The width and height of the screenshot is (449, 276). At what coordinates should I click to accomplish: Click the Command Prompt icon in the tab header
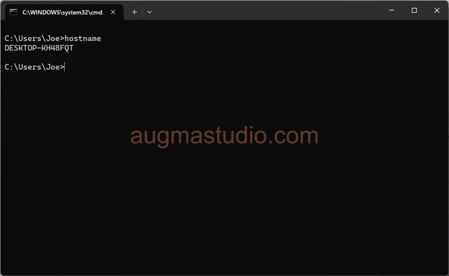pos(13,12)
